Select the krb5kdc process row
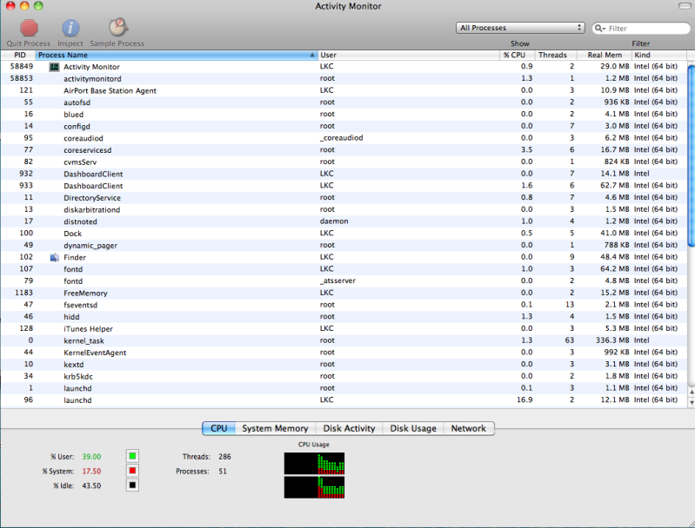The height and width of the screenshot is (528, 695). point(344,377)
